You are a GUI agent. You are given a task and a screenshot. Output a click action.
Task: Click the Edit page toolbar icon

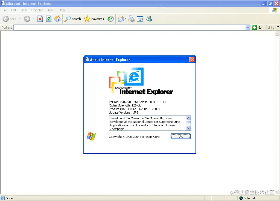pos(140,19)
